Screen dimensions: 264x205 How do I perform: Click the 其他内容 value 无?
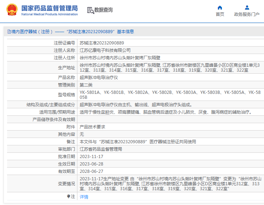(x=82, y=134)
